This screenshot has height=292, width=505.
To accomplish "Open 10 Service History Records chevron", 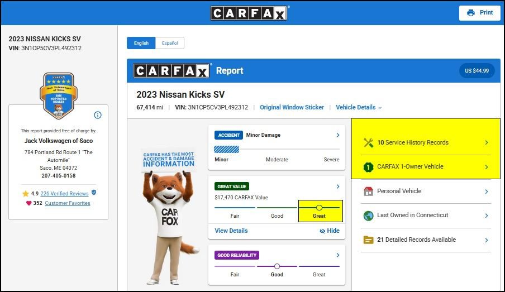I will [487, 142].
